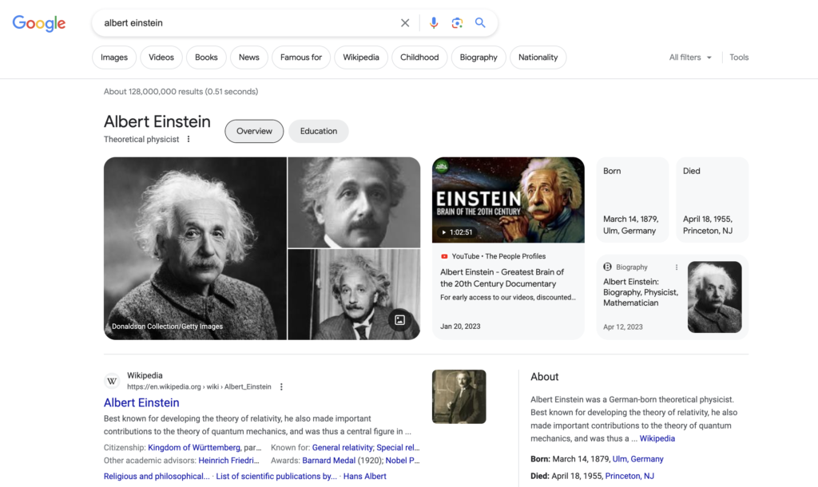Filter results by Nationality chip
The height and width of the screenshot is (487, 818).
(538, 57)
